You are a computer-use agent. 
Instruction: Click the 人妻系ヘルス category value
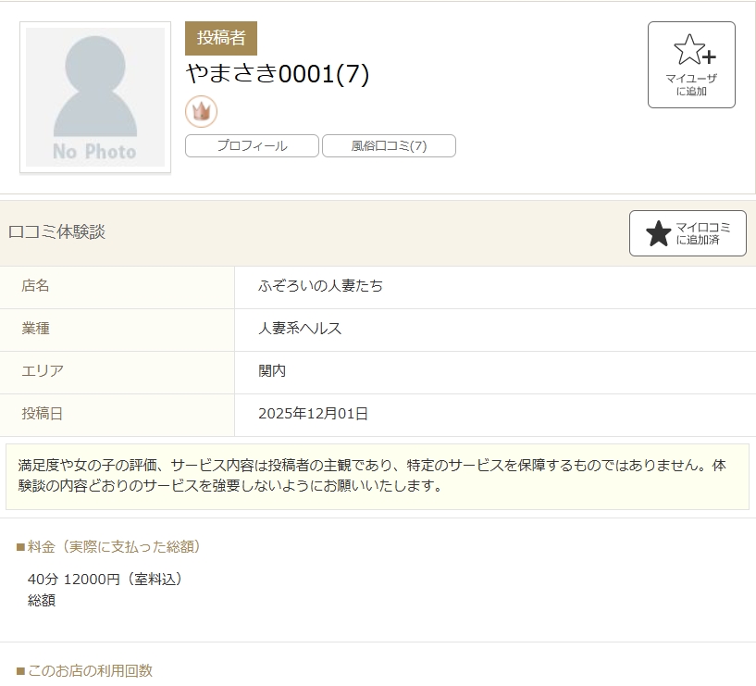[300, 329]
